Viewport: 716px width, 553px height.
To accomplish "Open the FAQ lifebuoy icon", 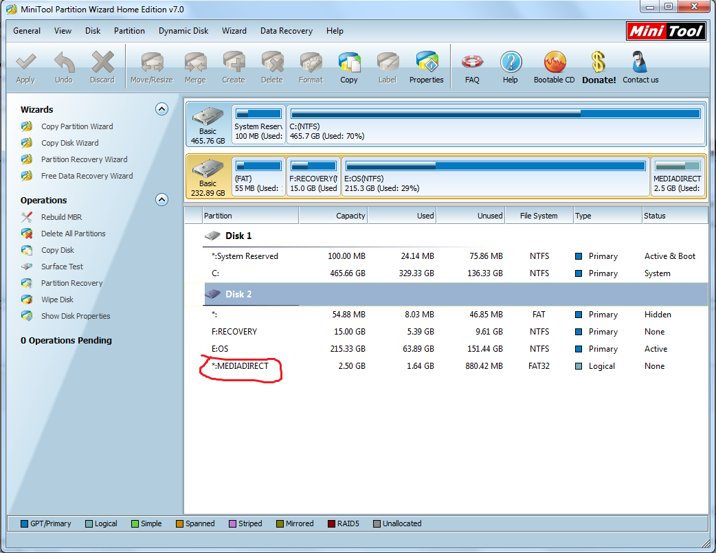I will click(x=472, y=67).
